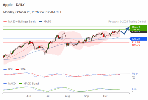Image resolution: width=148 pixels, height=100 pixels.
Task: Click the Jul axis label
Action: [48, 96]
